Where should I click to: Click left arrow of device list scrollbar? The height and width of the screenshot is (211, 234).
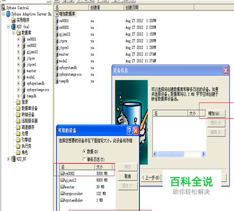tap(155, 154)
